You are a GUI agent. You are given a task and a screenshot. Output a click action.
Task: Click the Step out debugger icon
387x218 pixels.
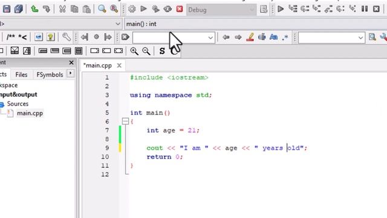coord(328,9)
